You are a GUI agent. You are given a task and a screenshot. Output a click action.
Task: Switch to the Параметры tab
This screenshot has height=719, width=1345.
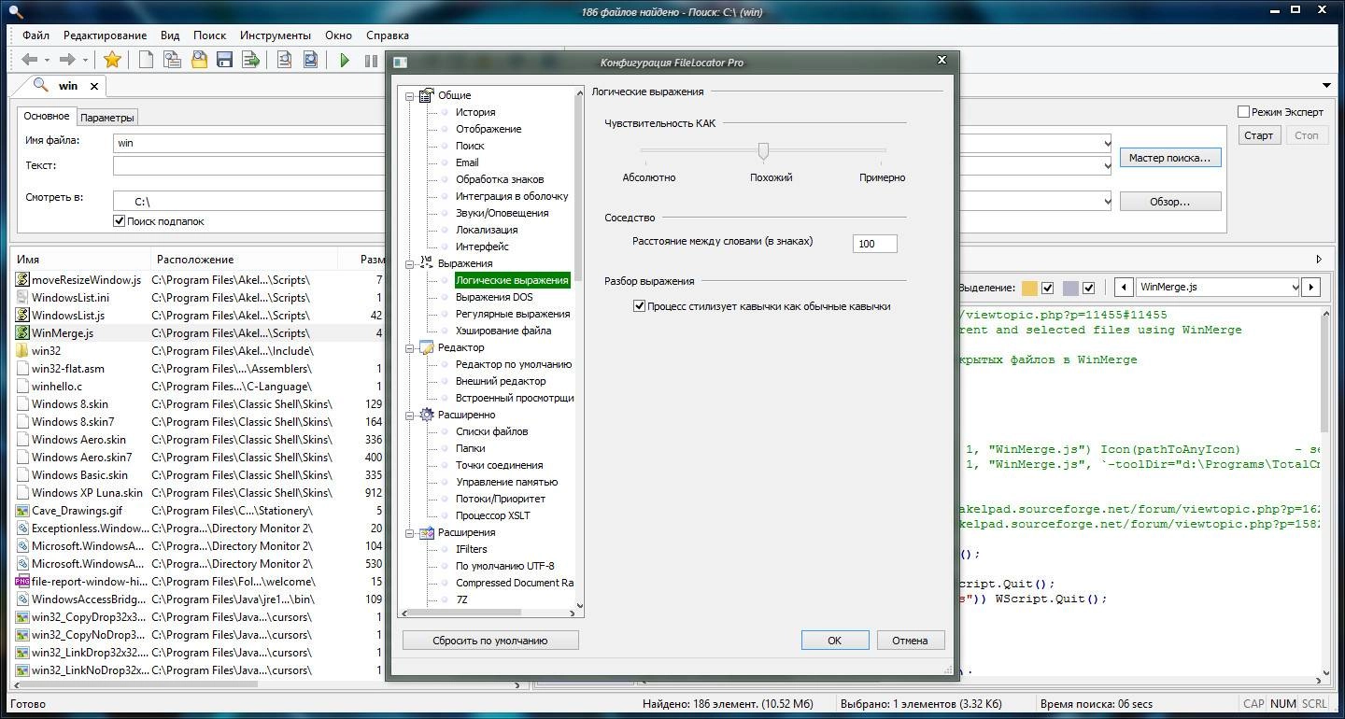(x=107, y=118)
